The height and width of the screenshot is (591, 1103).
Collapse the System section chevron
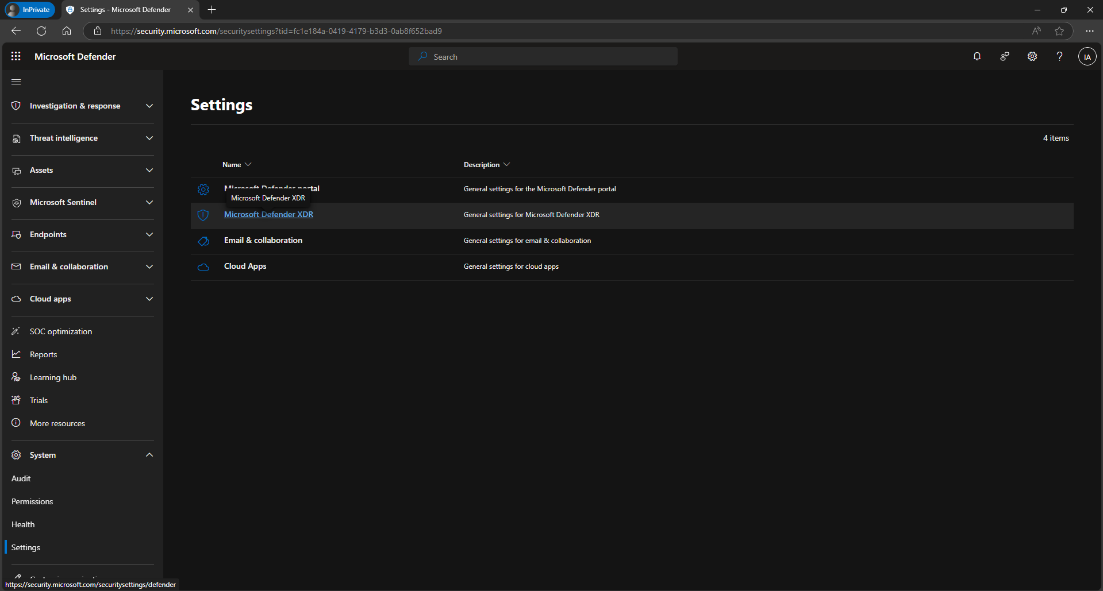(149, 455)
